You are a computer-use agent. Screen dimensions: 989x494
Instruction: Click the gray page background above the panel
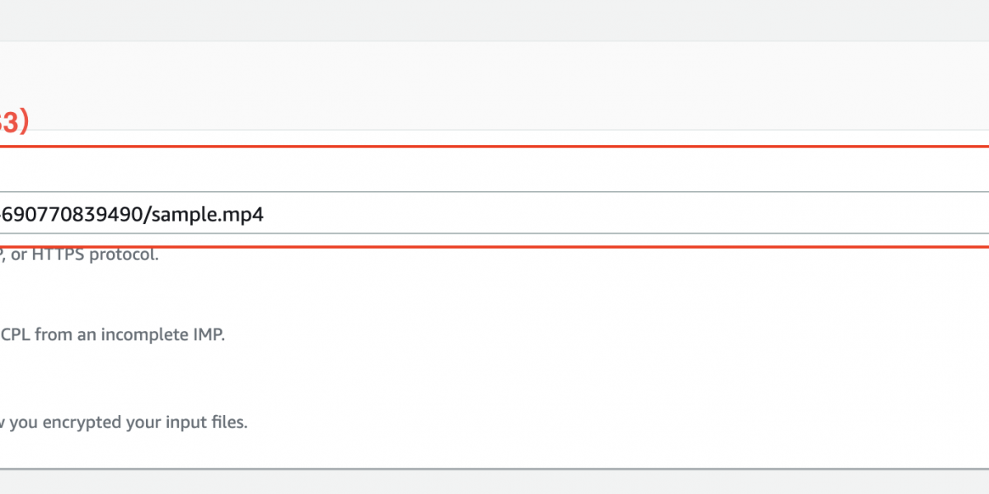[x=494, y=20]
